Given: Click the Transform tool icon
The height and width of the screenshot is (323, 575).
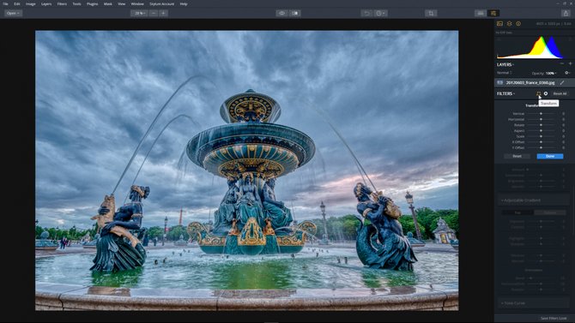Looking at the screenshot, I should [x=538, y=93].
